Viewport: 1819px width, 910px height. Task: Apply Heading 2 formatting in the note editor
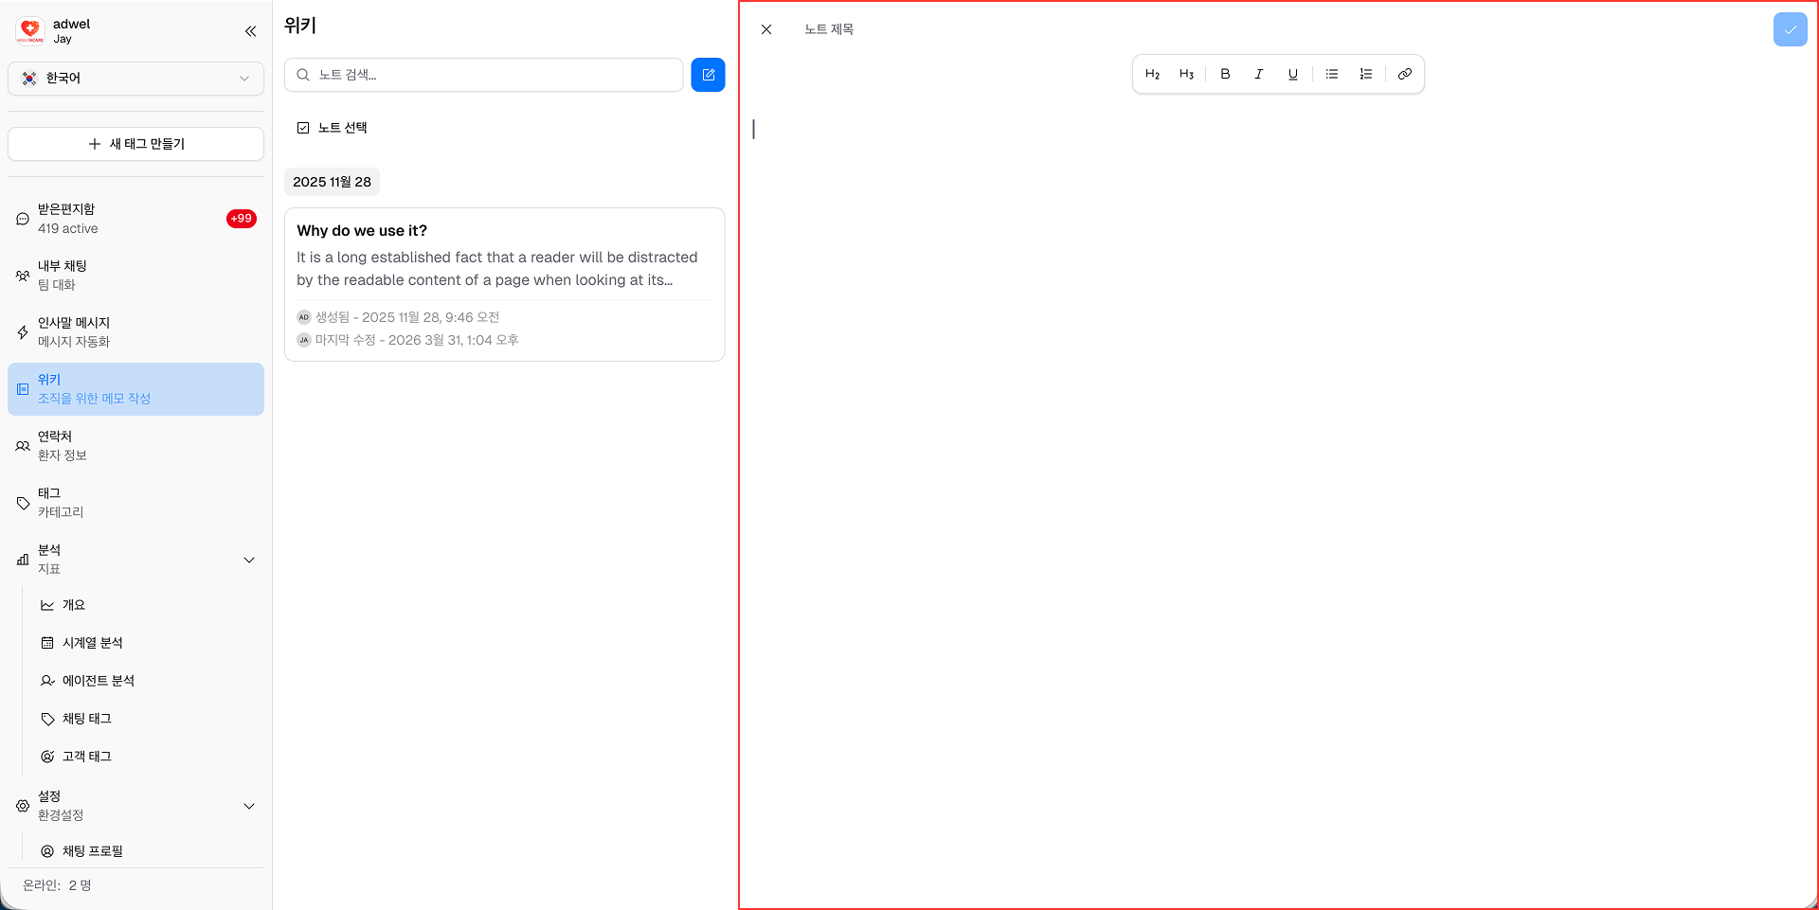[1153, 73]
